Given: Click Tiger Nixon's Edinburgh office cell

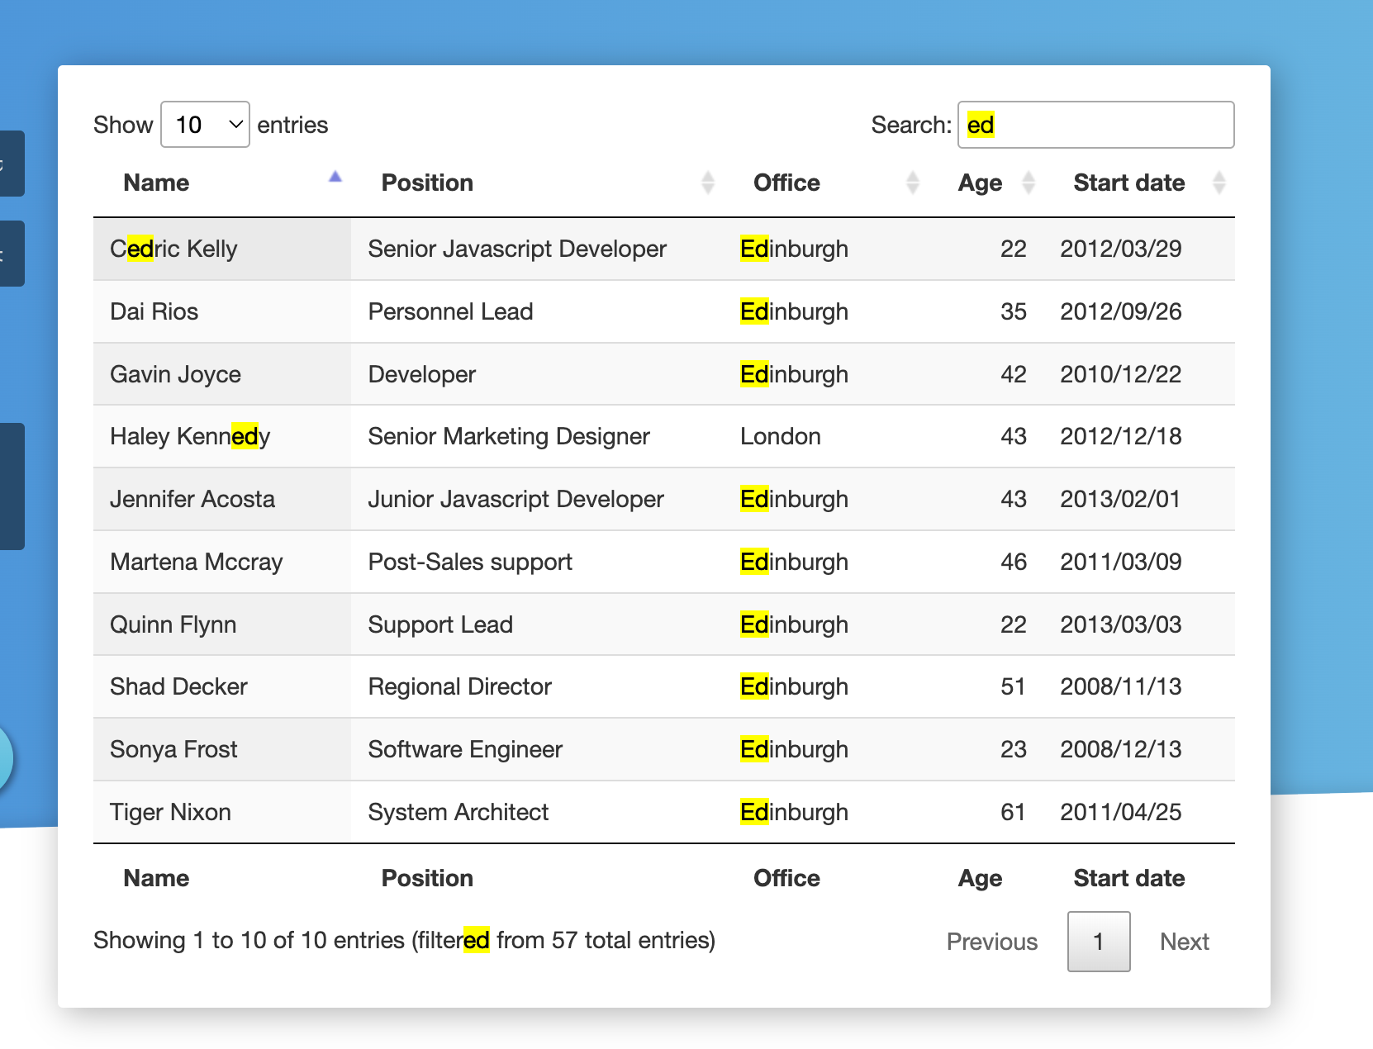Looking at the screenshot, I should coord(826,812).
